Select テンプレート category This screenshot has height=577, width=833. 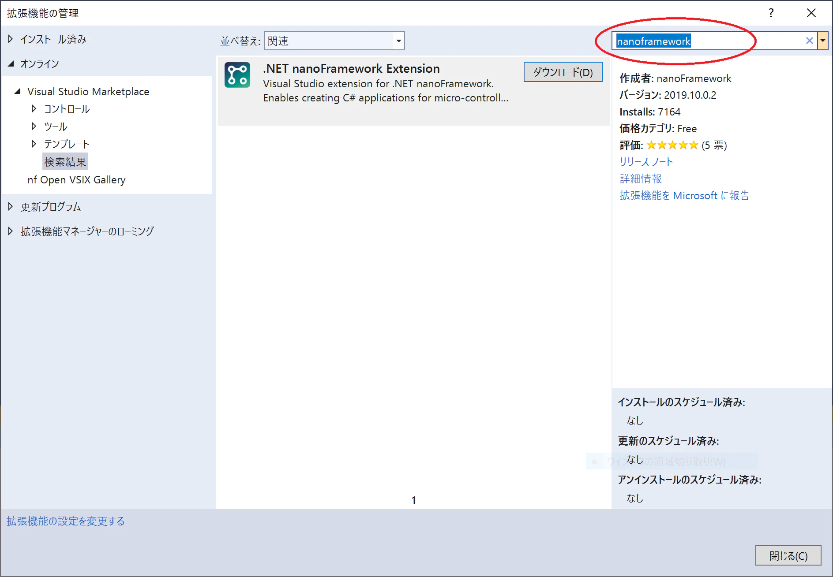point(67,144)
